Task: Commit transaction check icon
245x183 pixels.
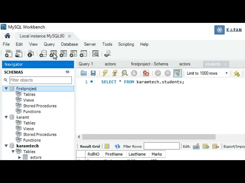Action: (158, 73)
